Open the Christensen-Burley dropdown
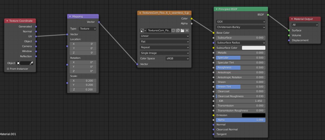This screenshot has height=140, width=325. click(x=241, y=27)
